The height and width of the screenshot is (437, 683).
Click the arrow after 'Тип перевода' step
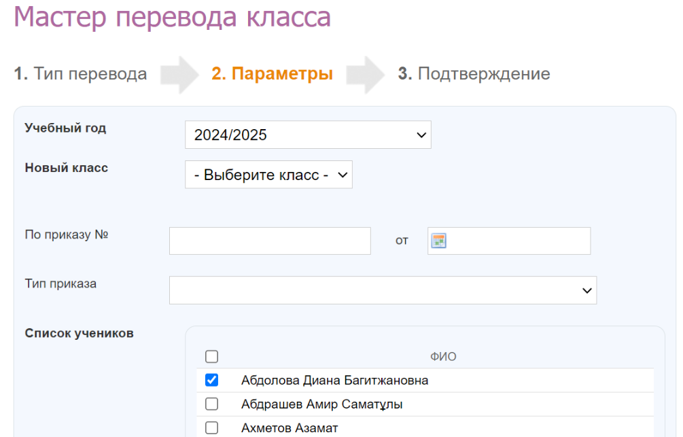tap(179, 74)
